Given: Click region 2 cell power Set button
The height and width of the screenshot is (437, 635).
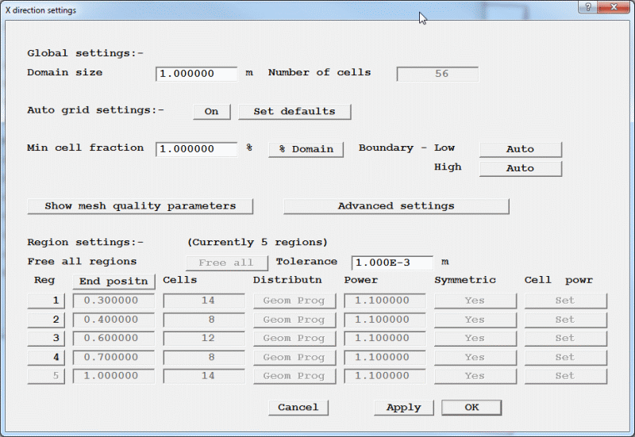Looking at the screenshot, I should [565, 320].
